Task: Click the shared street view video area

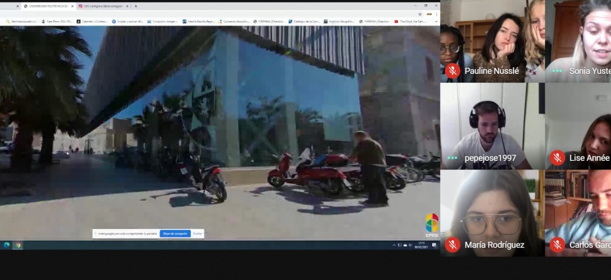Action: point(220,132)
